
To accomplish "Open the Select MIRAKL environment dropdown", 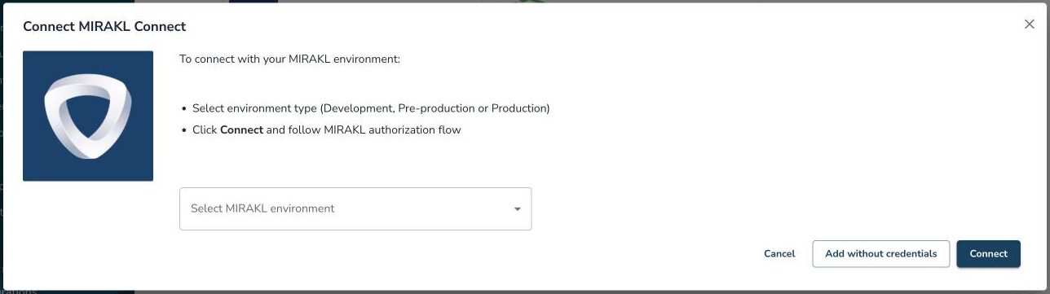I will (355, 208).
